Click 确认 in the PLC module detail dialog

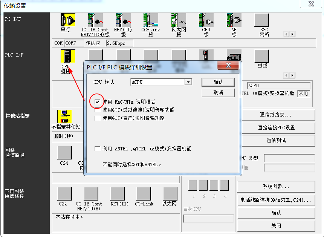click(x=218, y=82)
